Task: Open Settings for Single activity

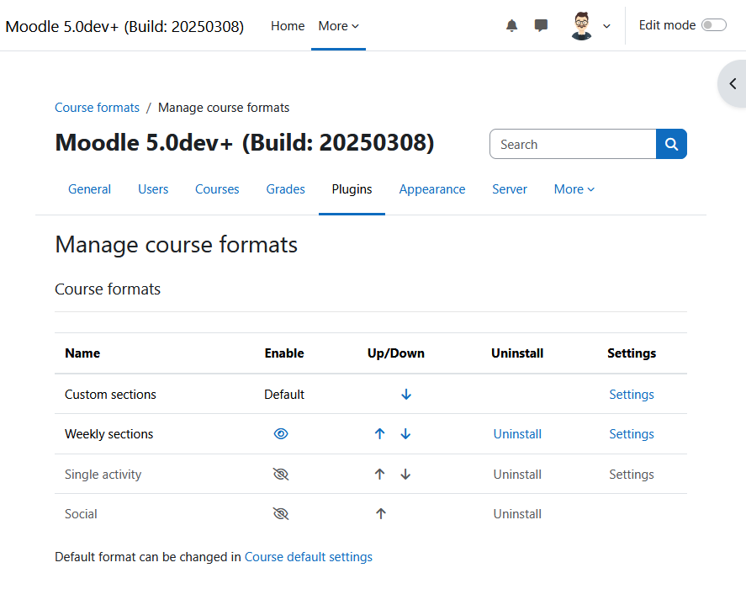Action: 632,475
